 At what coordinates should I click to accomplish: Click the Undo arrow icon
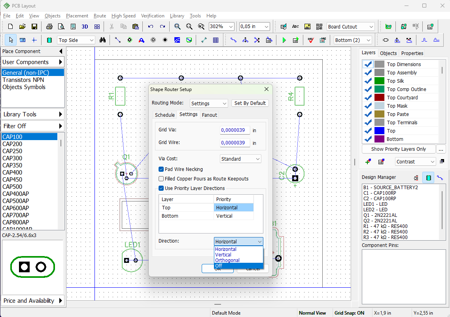(x=151, y=27)
